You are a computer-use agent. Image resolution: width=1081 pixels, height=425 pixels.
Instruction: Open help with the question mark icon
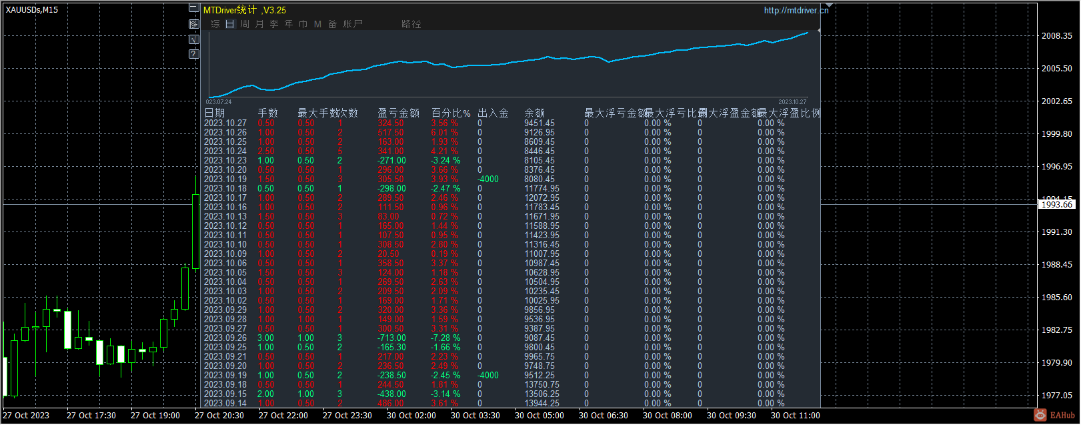(194, 55)
